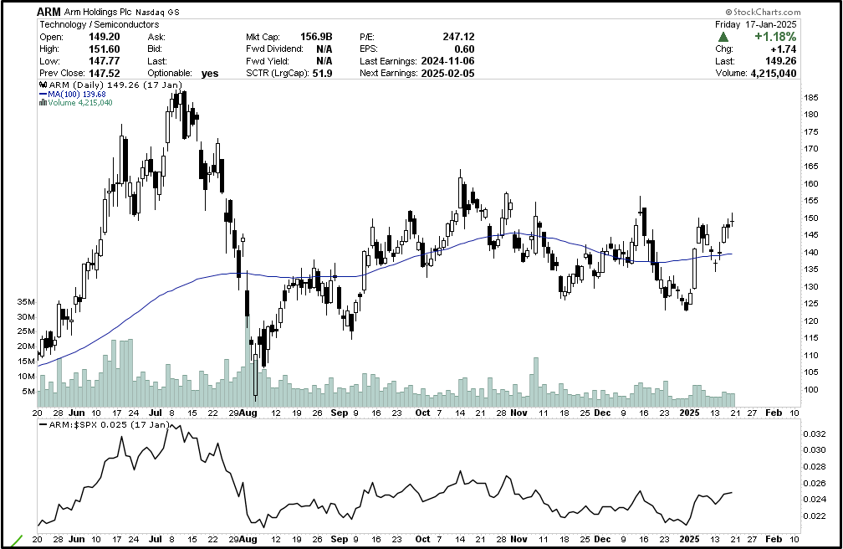Click the Nov label on lower ratio axis

pos(519,539)
